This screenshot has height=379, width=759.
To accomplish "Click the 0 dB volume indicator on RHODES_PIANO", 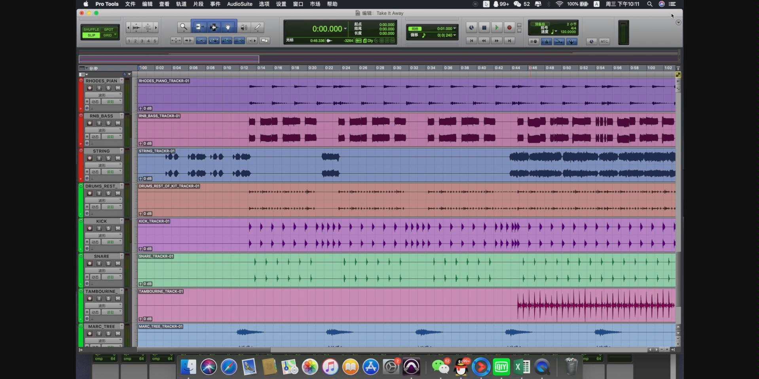I will [x=147, y=108].
